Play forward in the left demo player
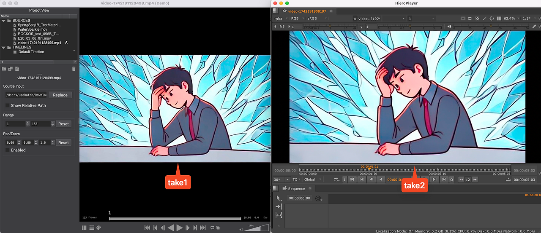 (x=179, y=228)
